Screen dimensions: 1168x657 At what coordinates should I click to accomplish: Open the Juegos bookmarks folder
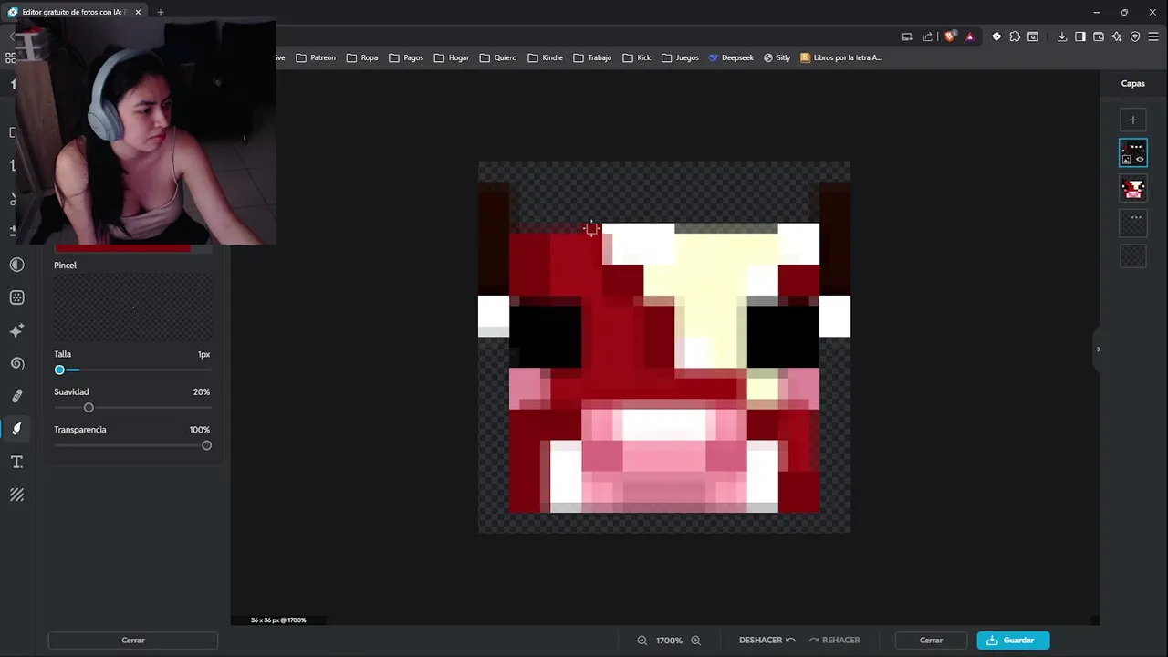[x=680, y=57]
